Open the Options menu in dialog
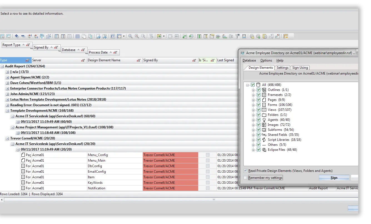Screen dimensions: 371x224 click(266, 60)
